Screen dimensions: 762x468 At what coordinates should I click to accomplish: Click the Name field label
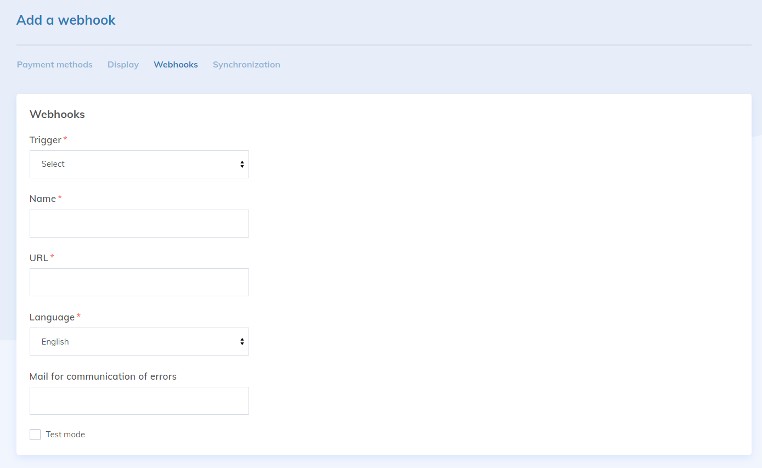click(x=43, y=199)
